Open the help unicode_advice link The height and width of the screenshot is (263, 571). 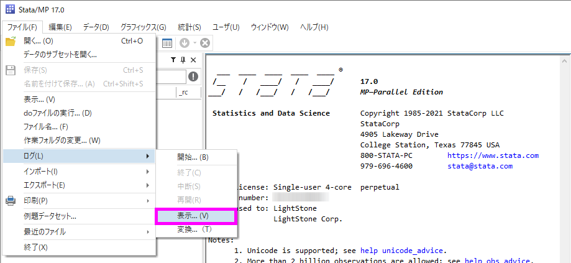pyautogui.click(x=401, y=251)
